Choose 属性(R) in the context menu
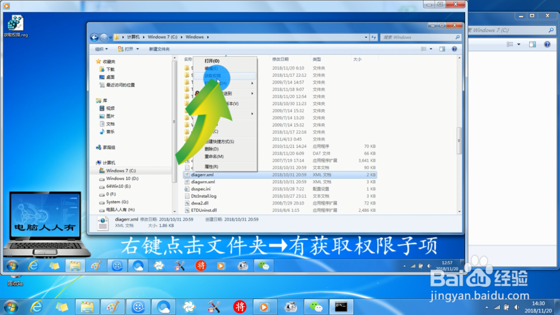The height and width of the screenshot is (315, 560). (211, 166)
